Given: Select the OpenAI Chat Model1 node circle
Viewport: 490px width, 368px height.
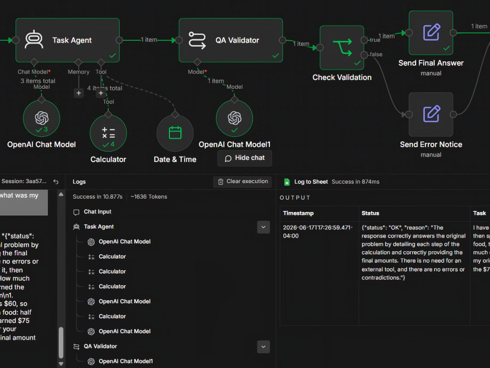Looking at the screenshot, I should (234, 118).
